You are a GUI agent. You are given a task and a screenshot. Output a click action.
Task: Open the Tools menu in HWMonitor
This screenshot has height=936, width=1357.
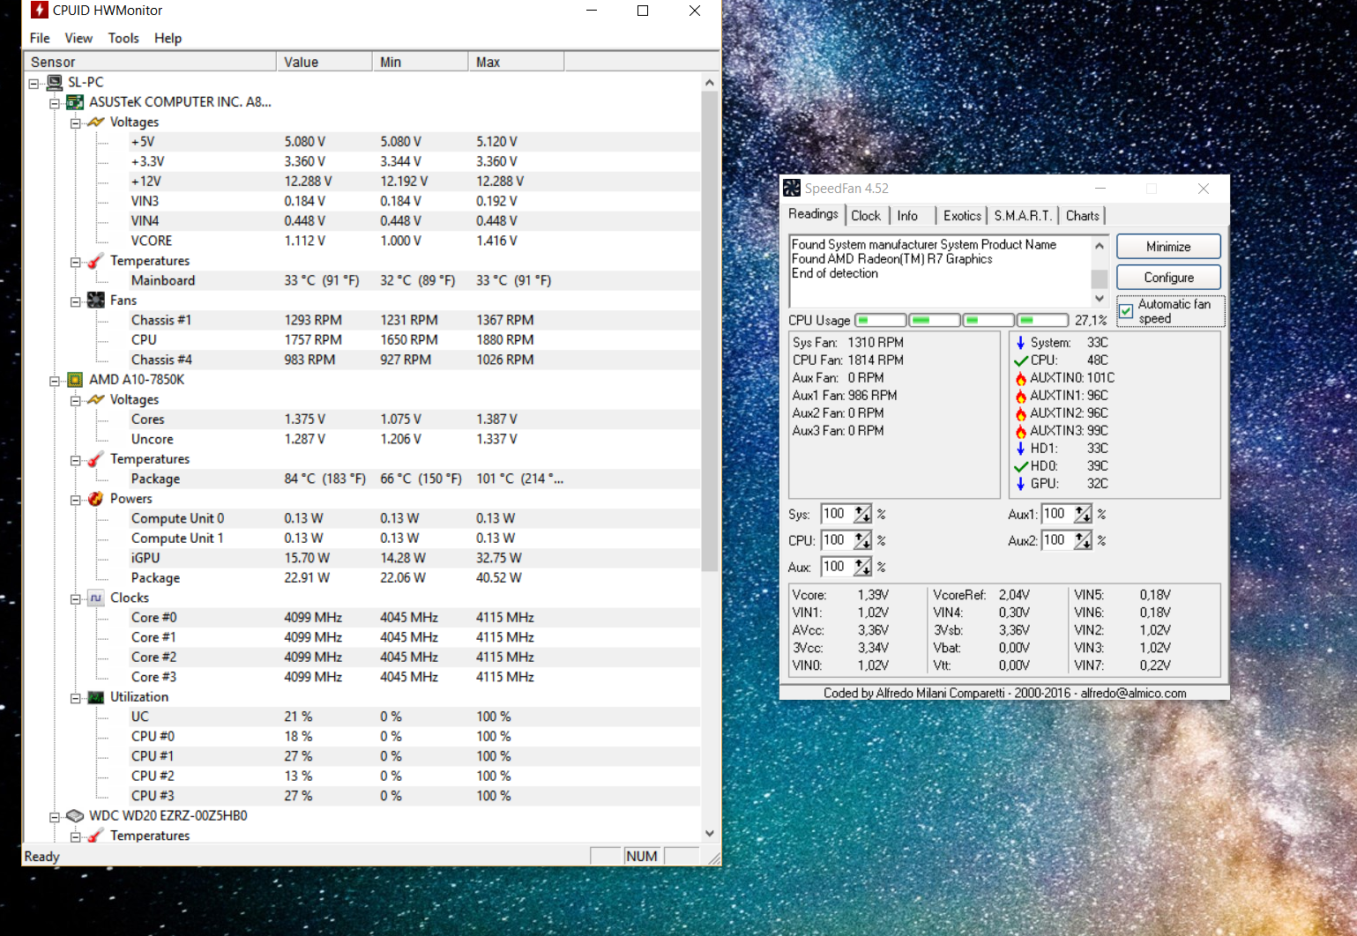[x=123, y=38]
